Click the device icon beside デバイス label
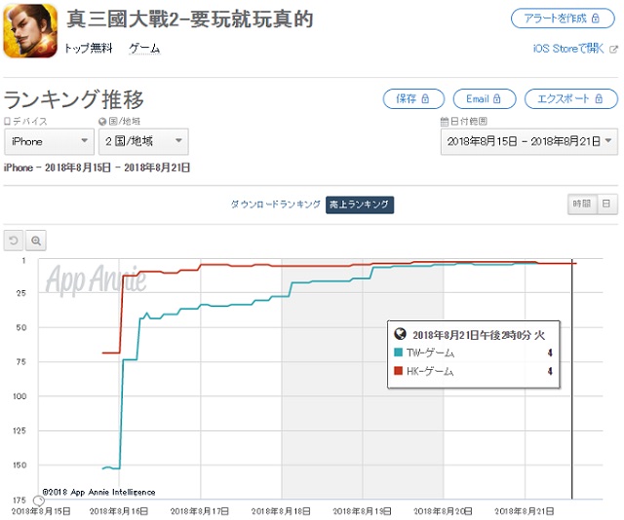 pos(7,121)
